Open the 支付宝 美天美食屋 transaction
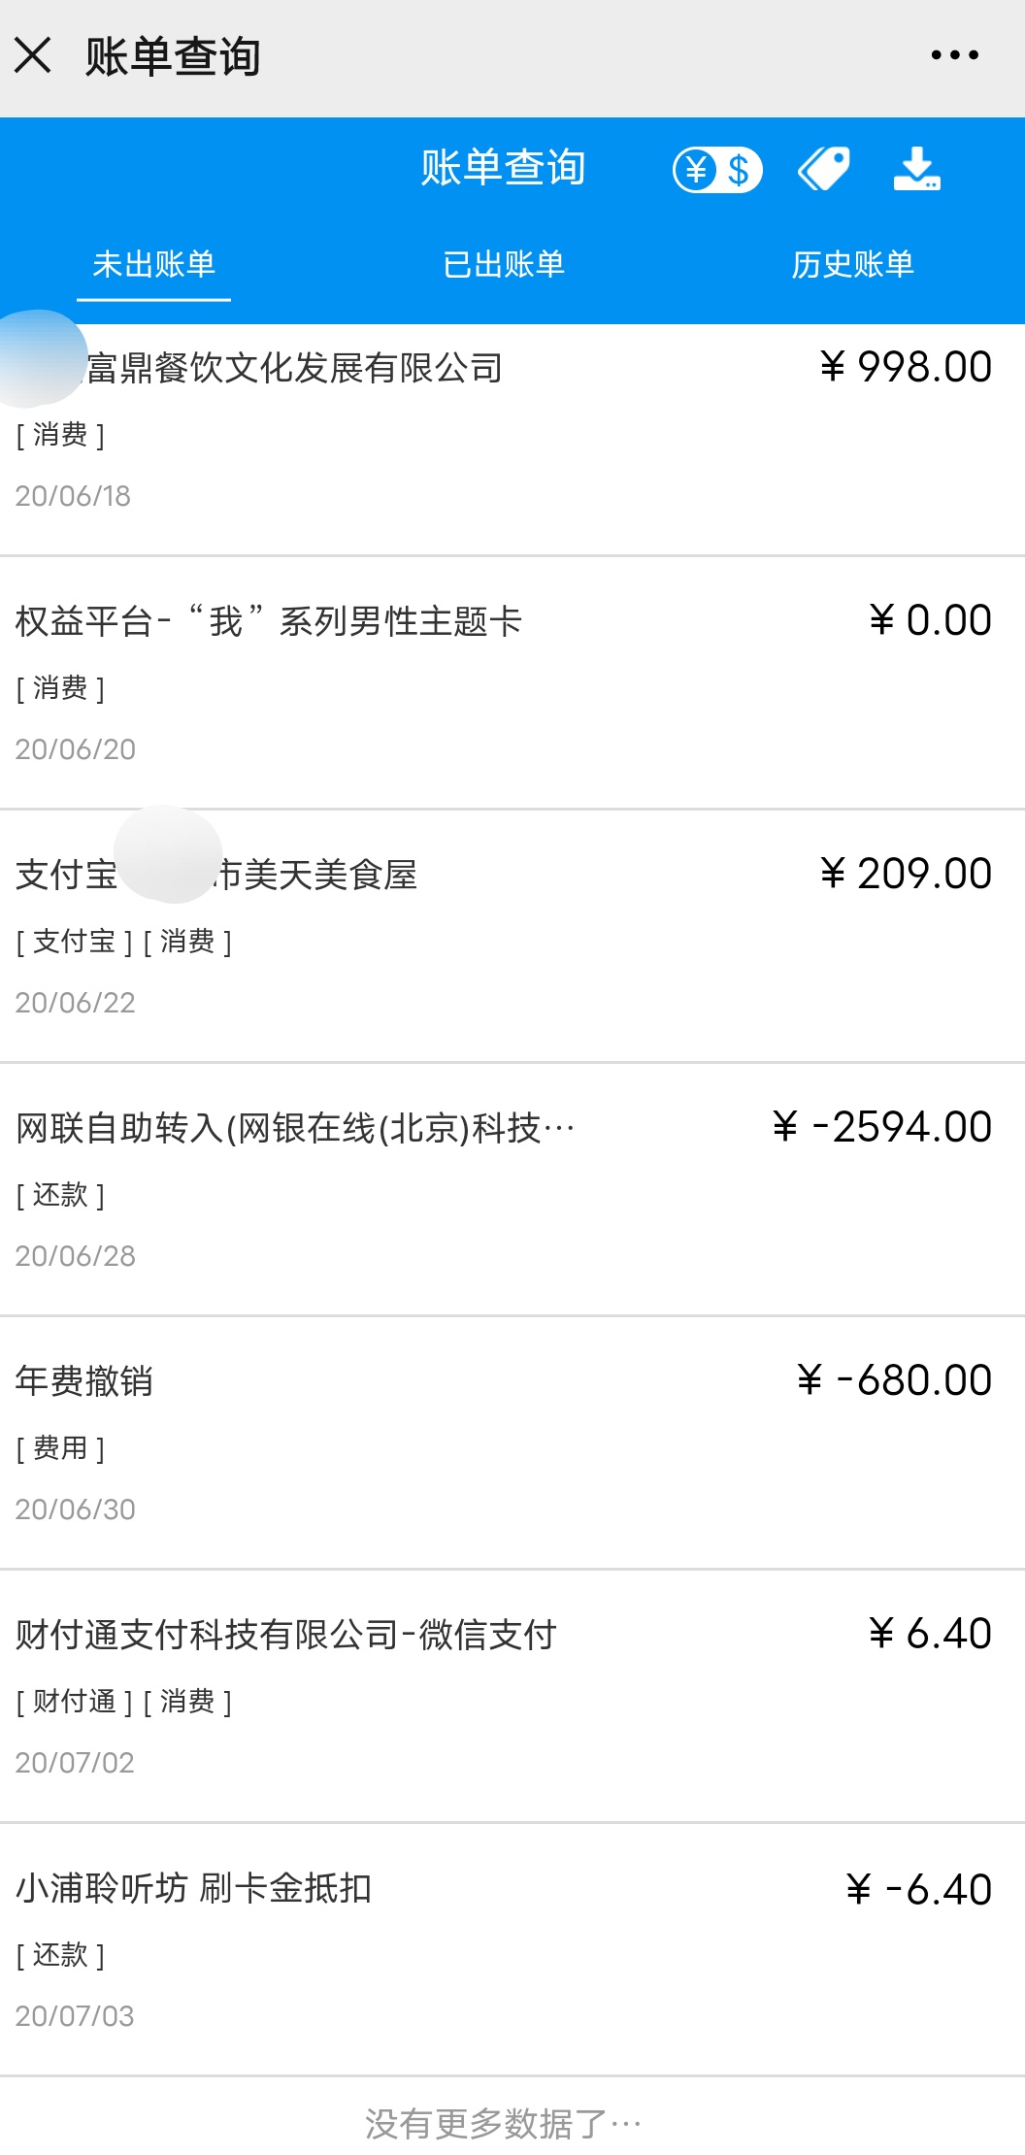 click(512, 936)
